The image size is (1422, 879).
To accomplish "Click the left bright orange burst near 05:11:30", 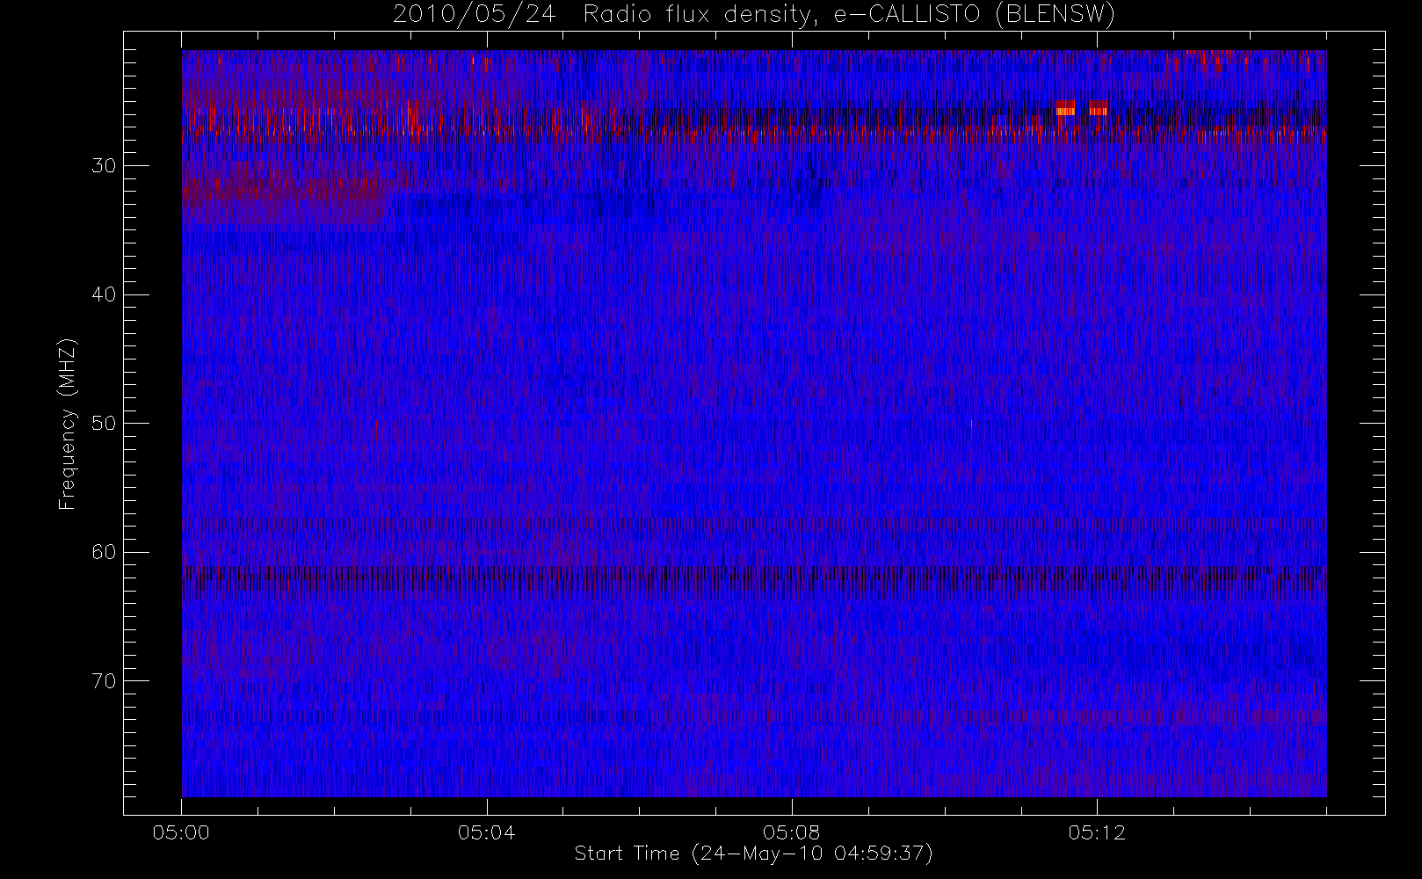I will point(1065,108).
